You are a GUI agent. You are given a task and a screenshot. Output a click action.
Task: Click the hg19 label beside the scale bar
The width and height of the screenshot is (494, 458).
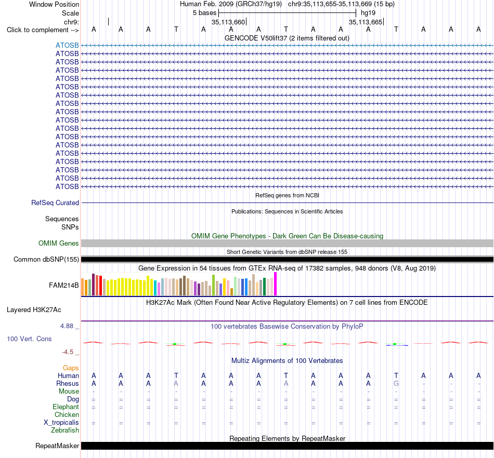[x=368, y=13]
